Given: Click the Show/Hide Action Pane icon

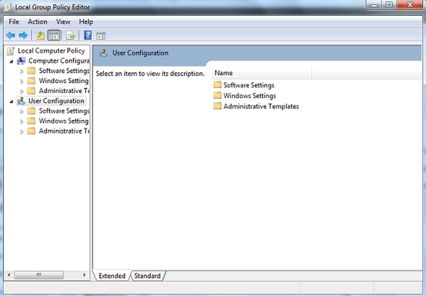Looking at the screenshot, I should [x=101, y=35].
